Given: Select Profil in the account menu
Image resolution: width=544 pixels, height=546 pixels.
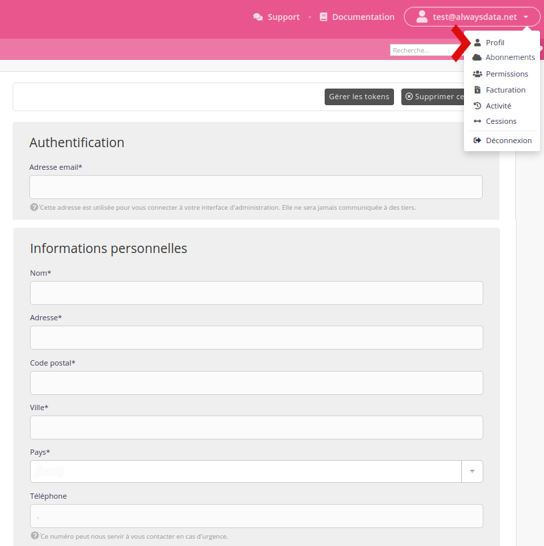Looking at the screenshot, I should pyautogui.click(x=495, y=43).
